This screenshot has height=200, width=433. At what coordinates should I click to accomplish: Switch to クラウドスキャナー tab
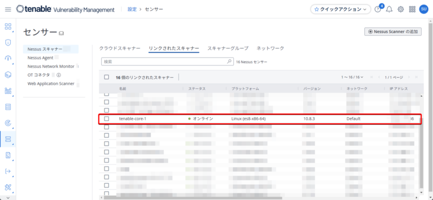pos(120,48)
